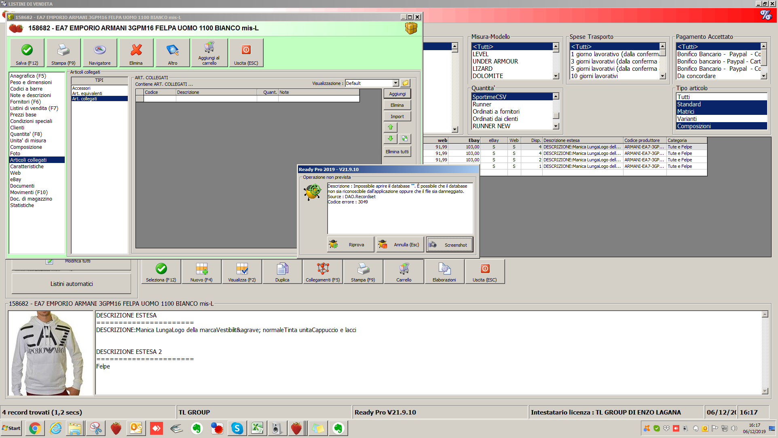
Task: Click the Duplica documents icon
Action: click(282, 269)
